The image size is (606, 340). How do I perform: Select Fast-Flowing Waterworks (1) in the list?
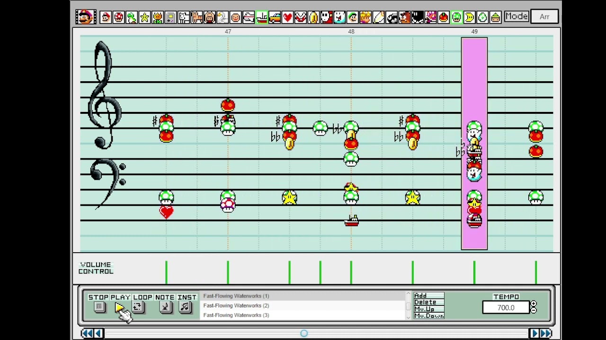[x=303, y=296]
